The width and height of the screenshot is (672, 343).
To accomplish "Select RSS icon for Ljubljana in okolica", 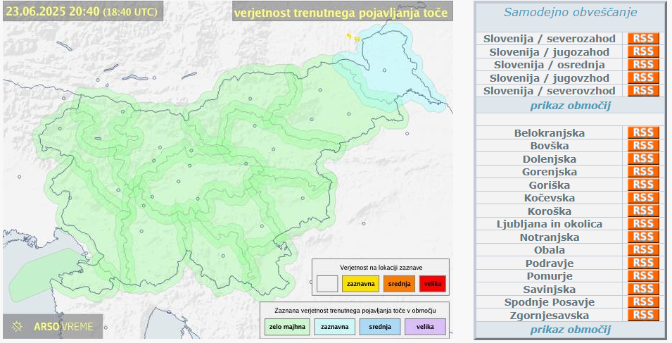I will pyautogui.click(x=643, y=224).
